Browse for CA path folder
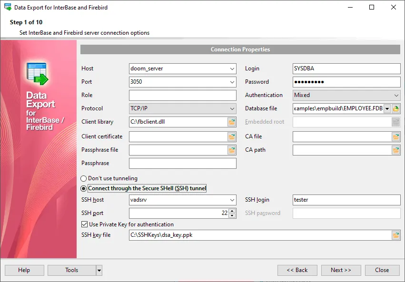The height and width of the screenshot is (282, 405). click(395, 150)
